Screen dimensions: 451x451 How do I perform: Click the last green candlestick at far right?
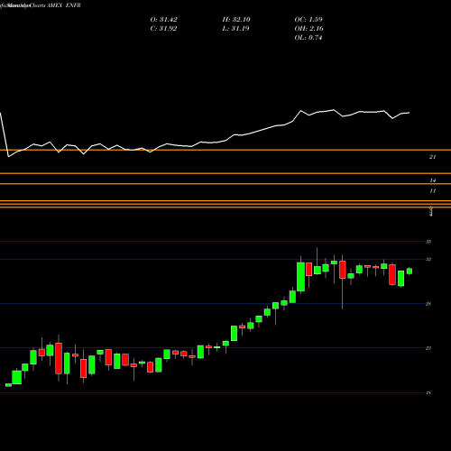pos(410,271)
